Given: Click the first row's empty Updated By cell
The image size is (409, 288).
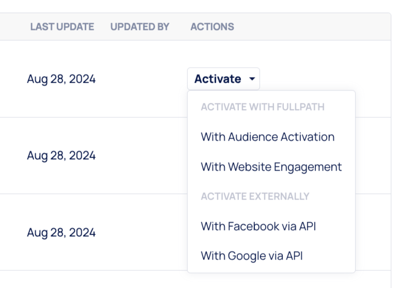Looking at the screenshot, I should [140, 79].
